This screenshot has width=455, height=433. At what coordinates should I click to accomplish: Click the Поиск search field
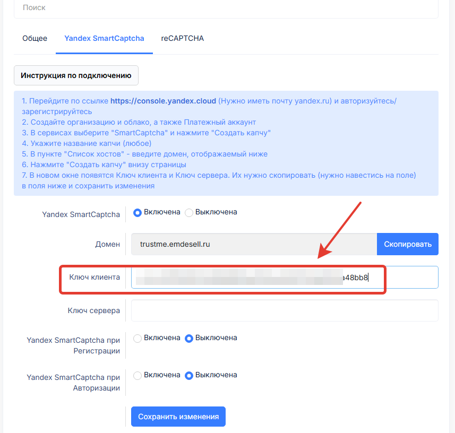226,8
